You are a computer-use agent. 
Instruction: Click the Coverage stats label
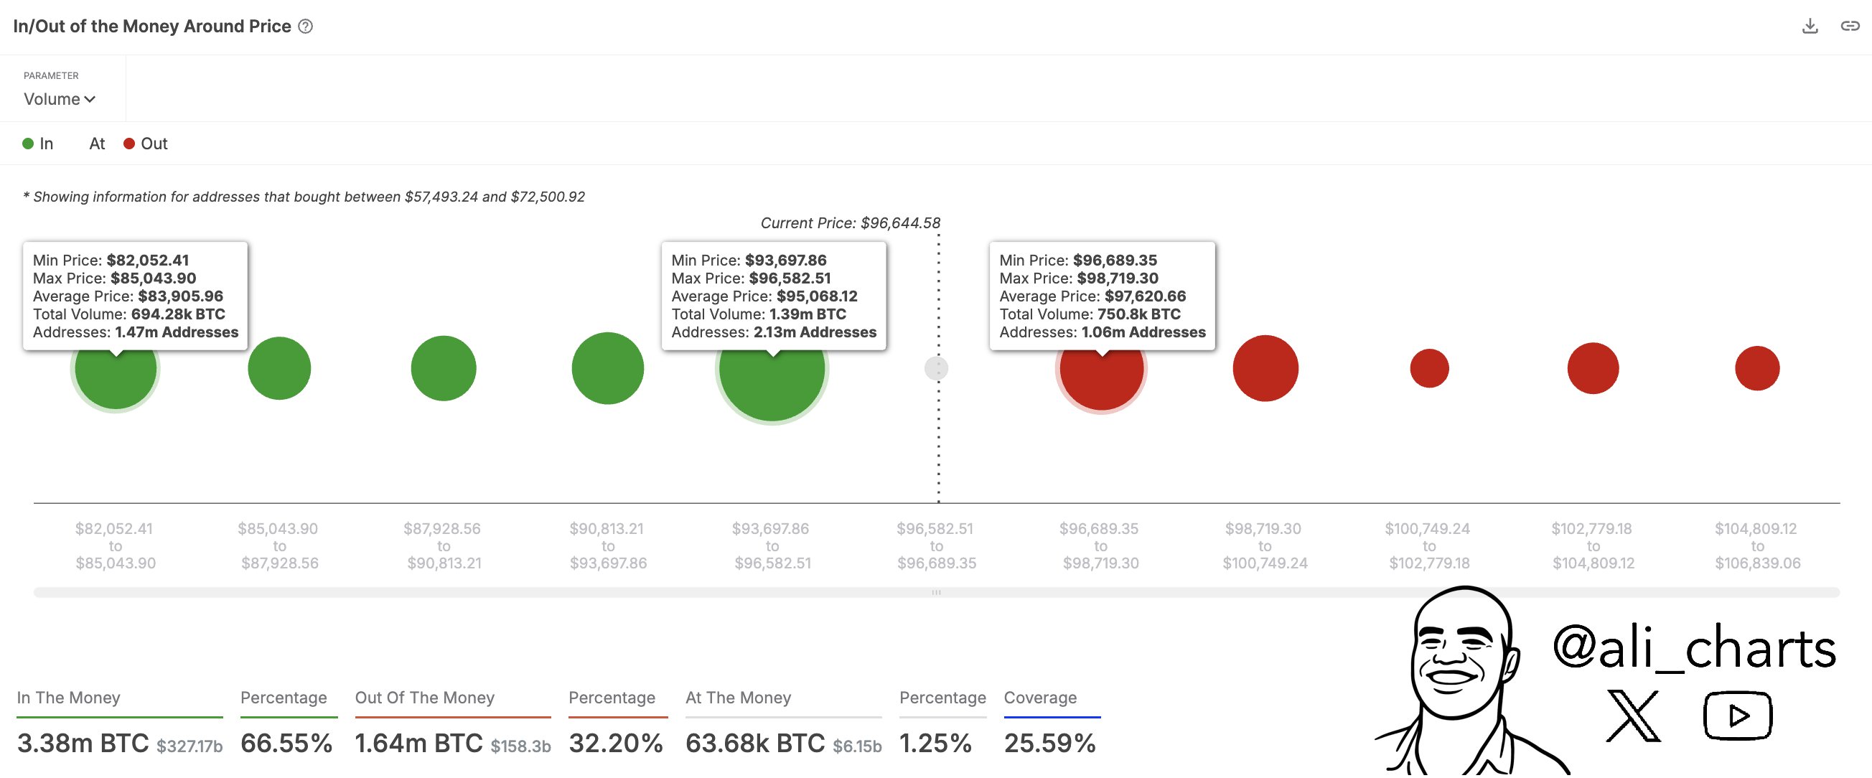[x=1039, y=698]
